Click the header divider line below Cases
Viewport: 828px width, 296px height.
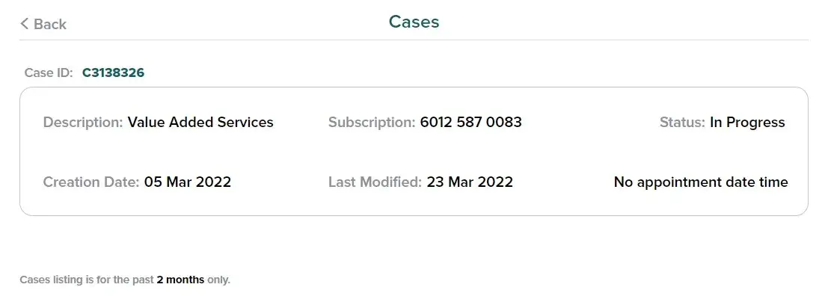(x=414, y=40)
